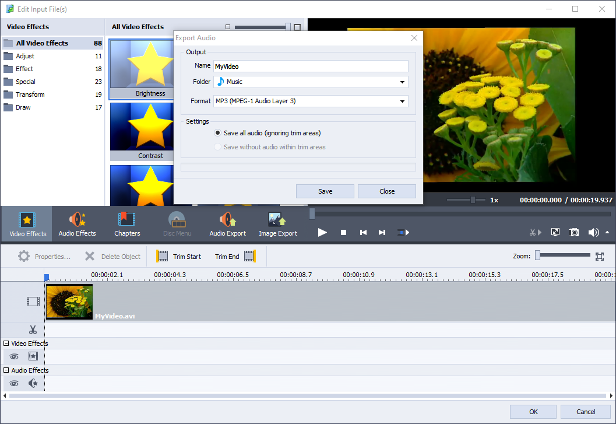Switch to the Audio Effects tab
The width and height of the screenshot is (616, 424).
coord(77,223)
